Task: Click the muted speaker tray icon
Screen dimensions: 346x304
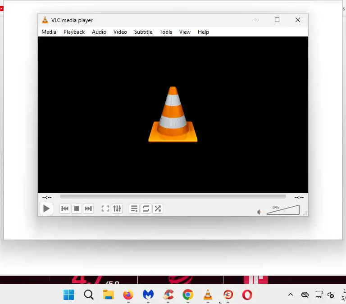Action: pyautogui.click(x=331, y=295)
